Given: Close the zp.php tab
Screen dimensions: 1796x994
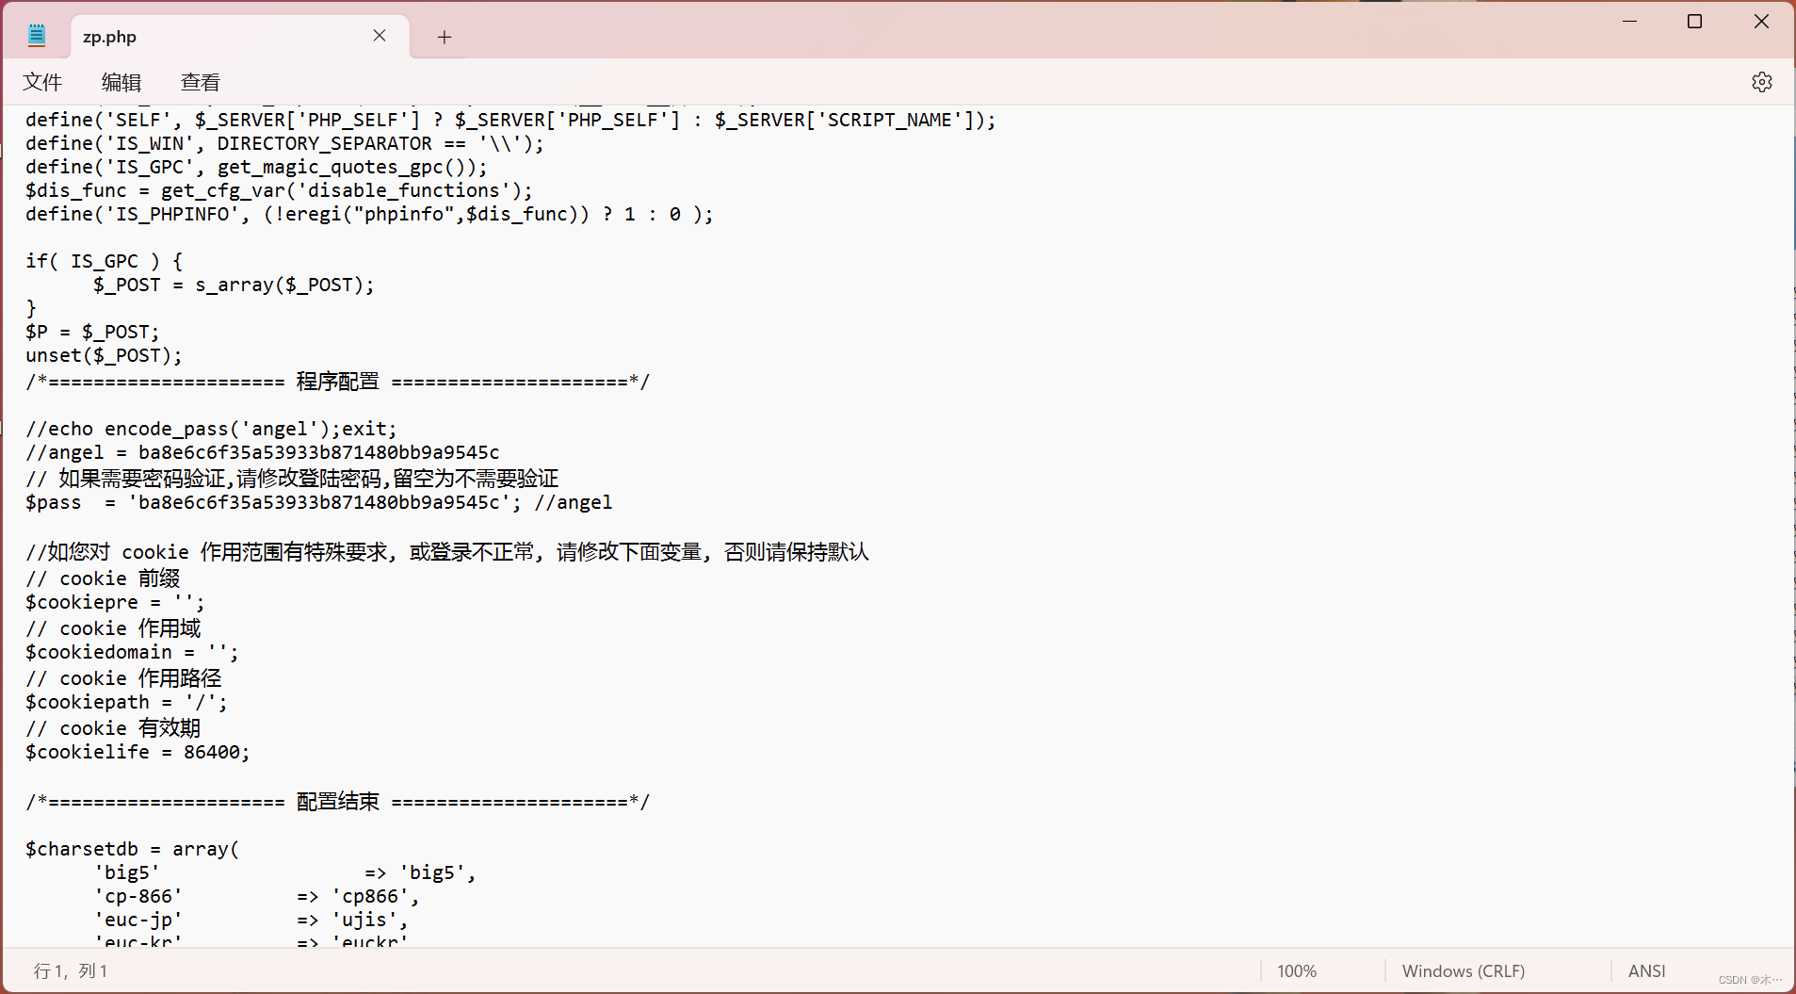Looking at the screenshot, I should click(x=380, y=36).
